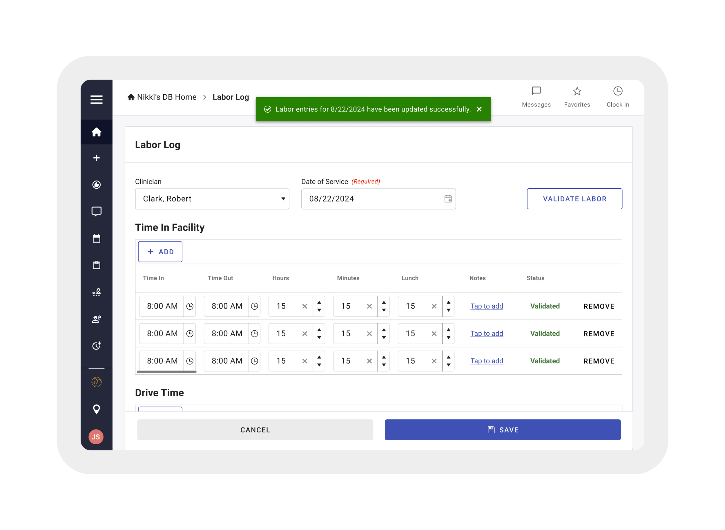
Task: Click the location pin icon in sidebar
Action: pyautogui.click(x=96, y=409)
